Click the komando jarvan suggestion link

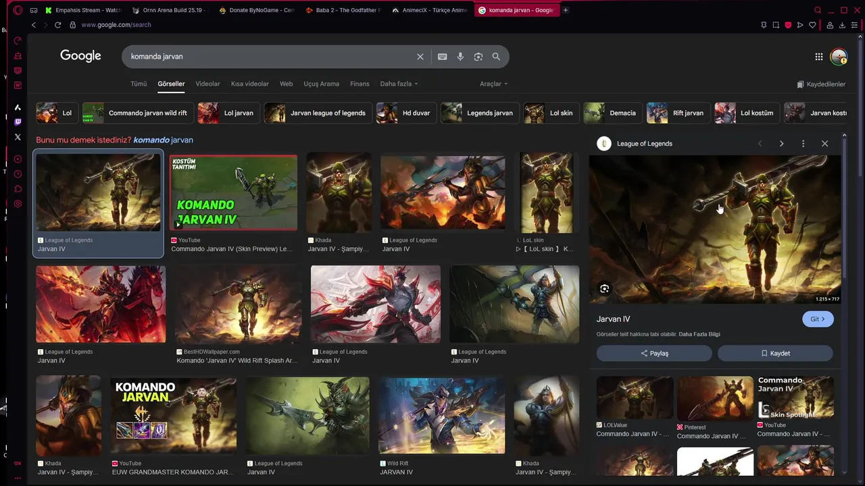click(x=164, y=140)
